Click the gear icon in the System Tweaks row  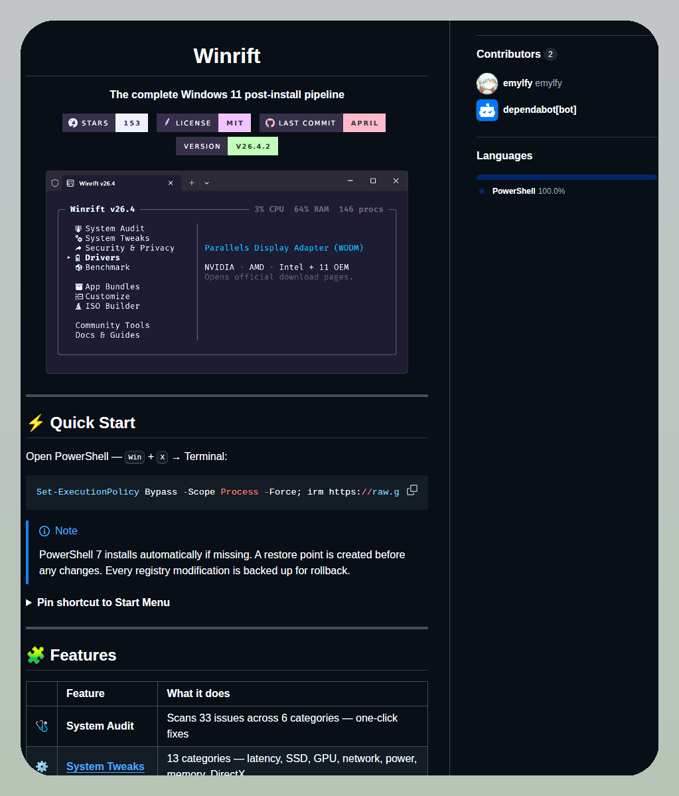42,766
